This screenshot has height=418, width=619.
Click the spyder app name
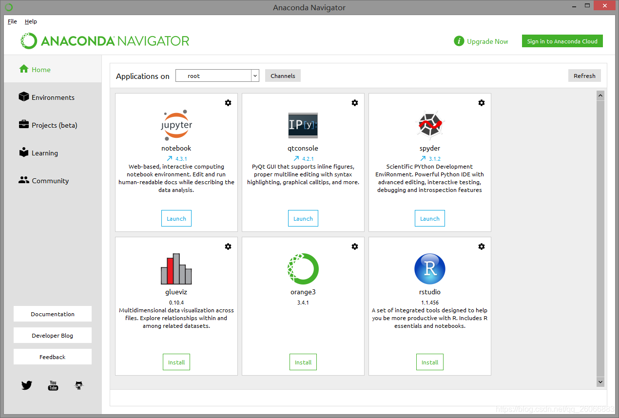[430, 148]
